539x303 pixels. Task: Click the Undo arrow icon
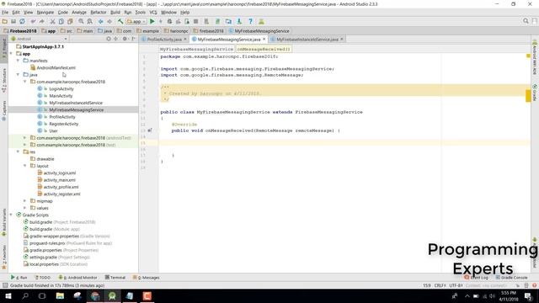coord(34,21)
